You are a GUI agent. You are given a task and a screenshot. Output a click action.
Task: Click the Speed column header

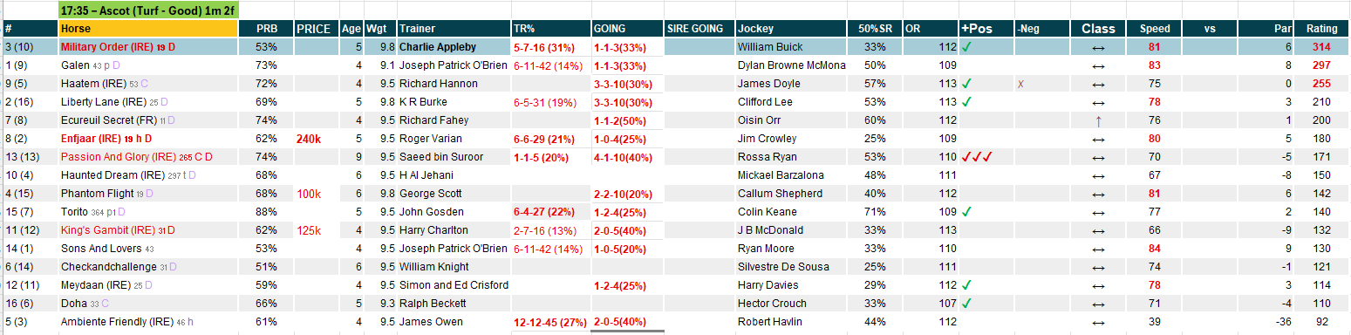point(1155,29)
